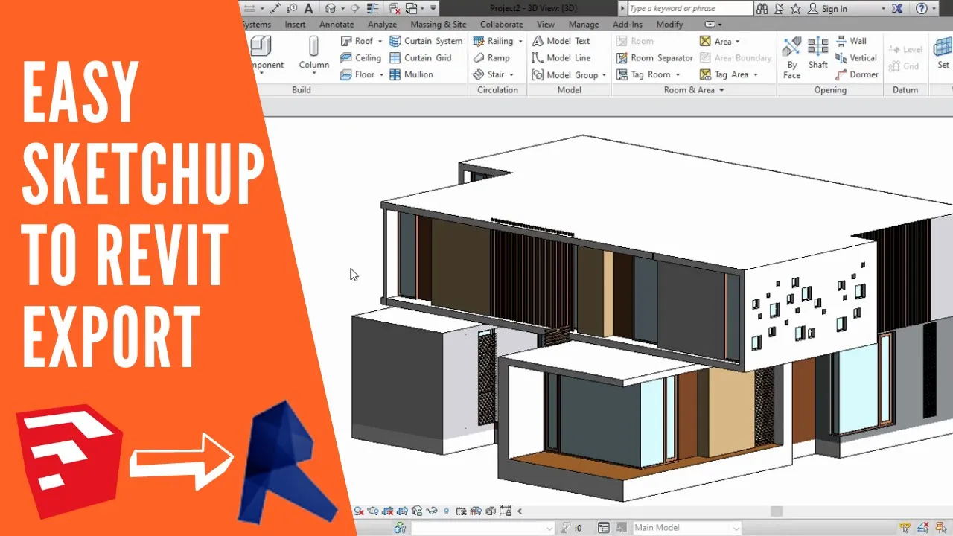
Task: Switch to the Massing & Site tab
Action: point(439,25)
